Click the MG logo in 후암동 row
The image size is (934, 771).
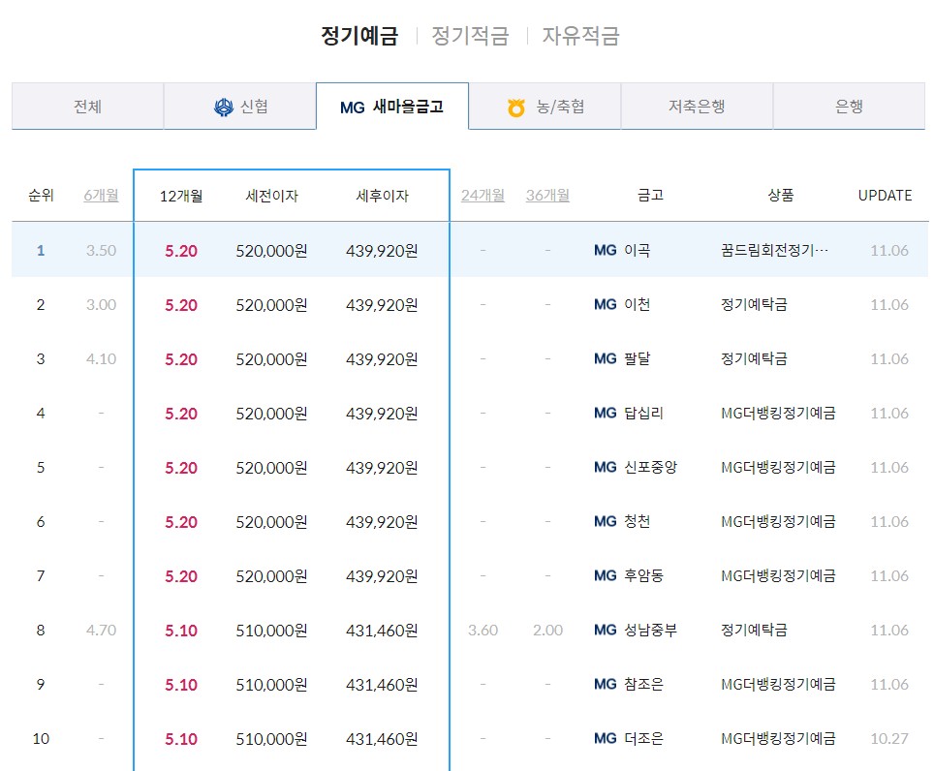pos(606,575)
